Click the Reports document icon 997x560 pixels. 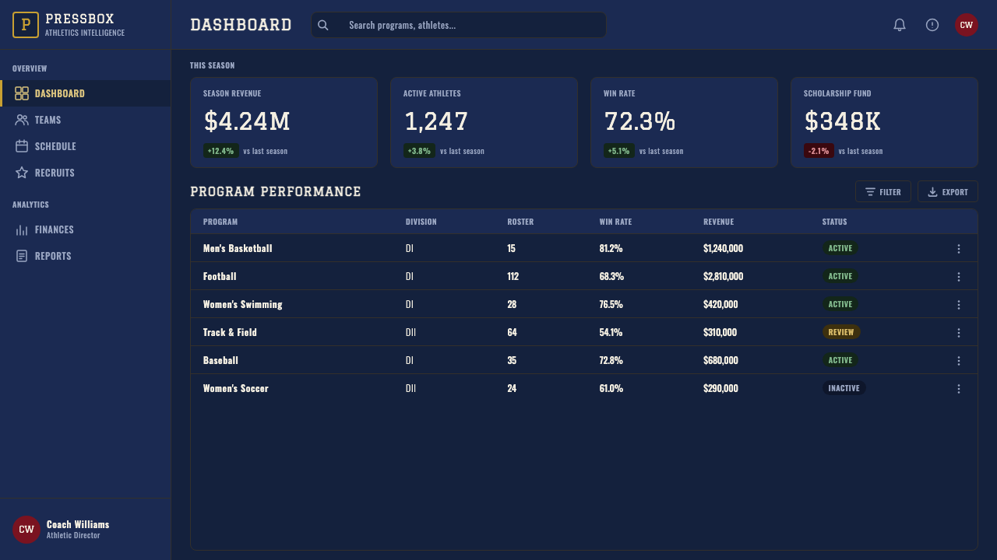coord(22,256)
